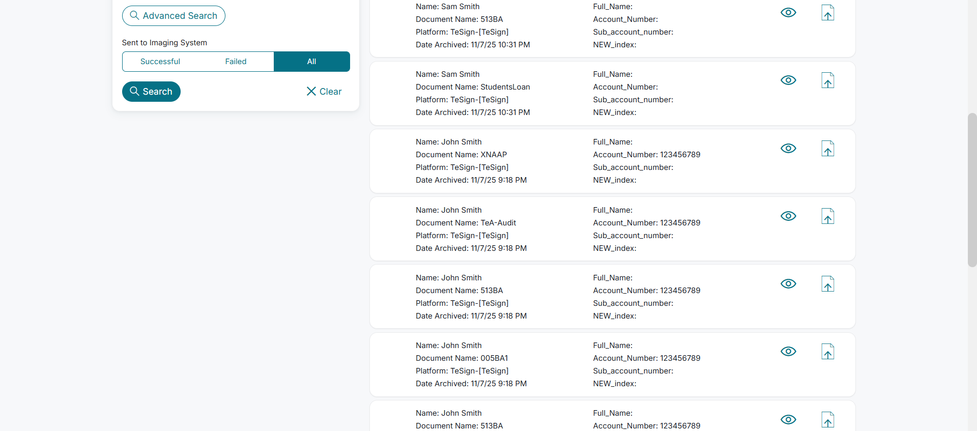Open the Advanced Search button
The image size is (977, 431).
174,16
